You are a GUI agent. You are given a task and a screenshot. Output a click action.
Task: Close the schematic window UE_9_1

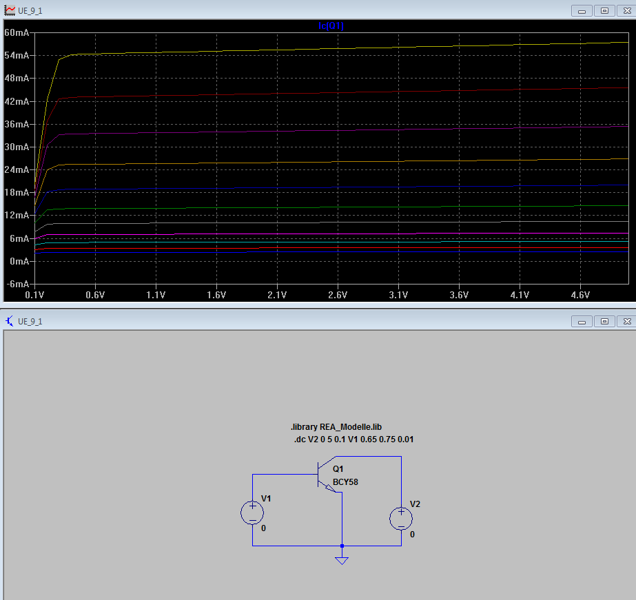pos(626,322)
